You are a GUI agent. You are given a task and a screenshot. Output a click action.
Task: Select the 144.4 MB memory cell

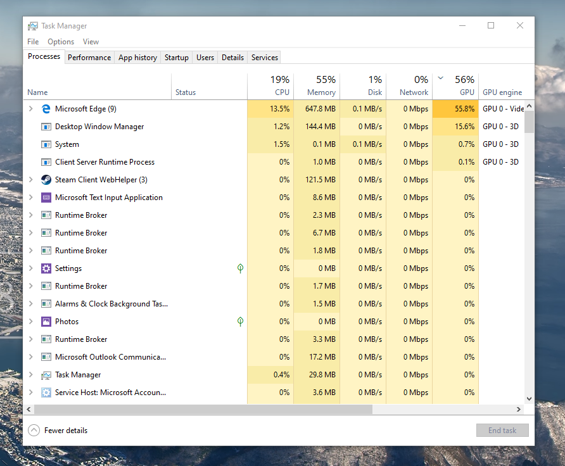pyautogui.click(x=317, y=127)
